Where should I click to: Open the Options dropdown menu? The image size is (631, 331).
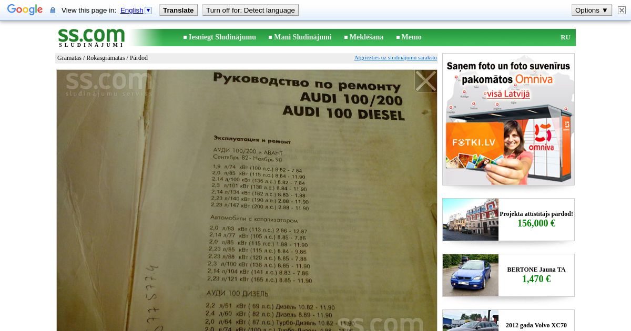(592, 10)
